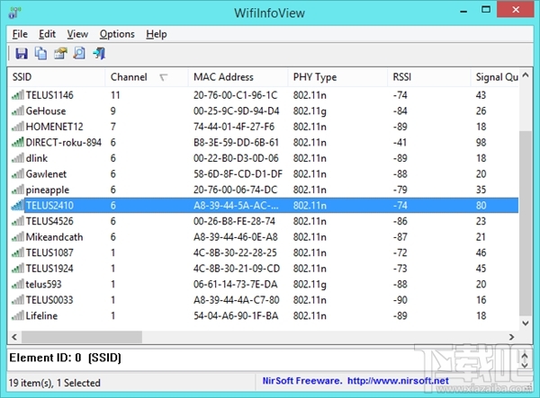Screen dimensions: 540x398
Task: Sort by SSID column header
Action: click(x=56, y=77)
